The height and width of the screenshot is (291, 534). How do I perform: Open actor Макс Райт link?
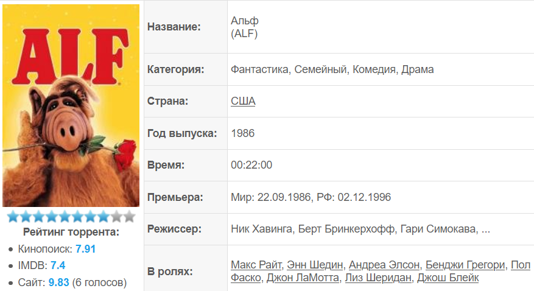[256, 264]
